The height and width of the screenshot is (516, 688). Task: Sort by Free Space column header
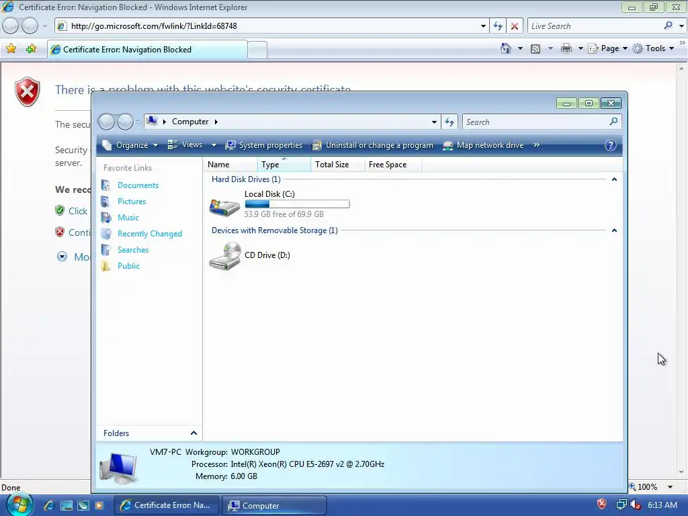tap(392, 165)
